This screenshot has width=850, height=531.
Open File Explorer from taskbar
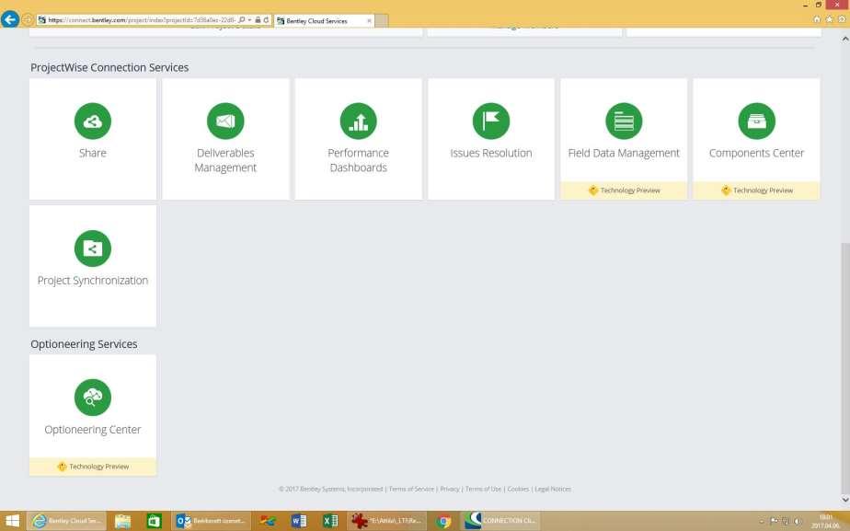click(123, 521)
